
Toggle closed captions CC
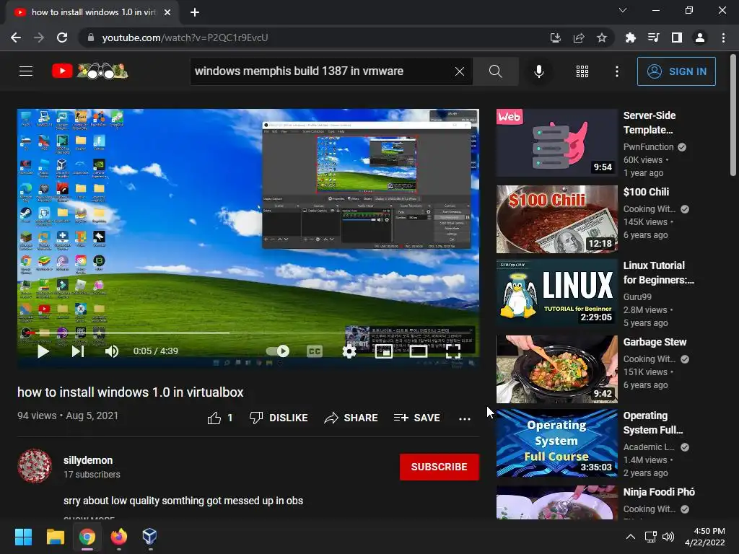point(315,351)
